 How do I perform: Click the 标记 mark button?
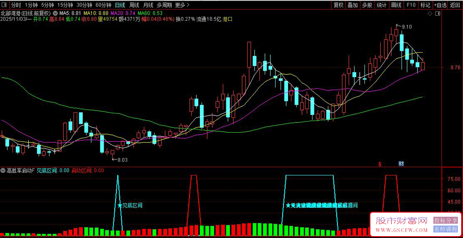coord(425,5)
